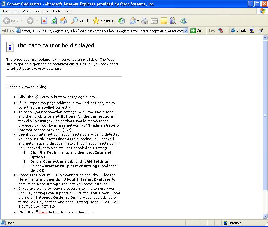
Task: Expand the address bar dropdown list
Action: [x=186, y=31]
